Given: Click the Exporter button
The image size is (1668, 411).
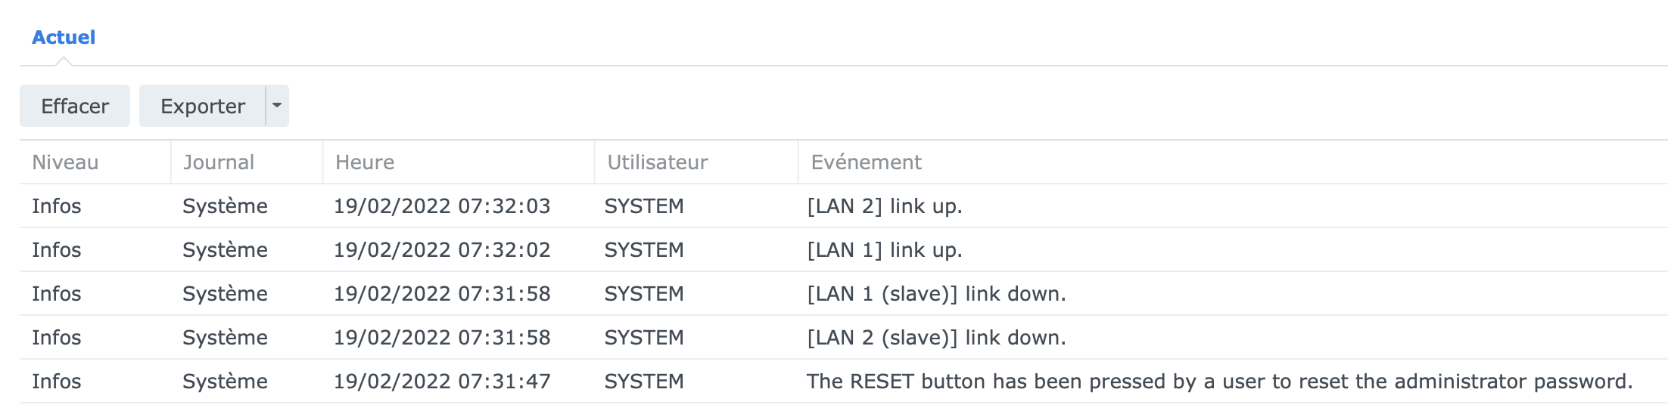Looking at the screenshot, I should pyautogui.click(x=203, y=106).
